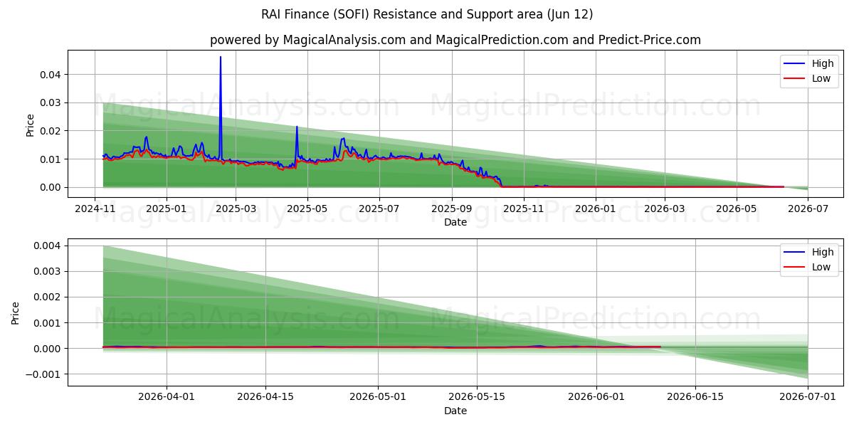This screenshot has width=854, height=427.
Task: Click the '2026-07-01' date tick label
Action: [808, 397]
